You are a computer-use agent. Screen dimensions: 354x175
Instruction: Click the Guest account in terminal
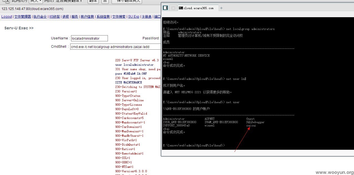click(250, 119)
